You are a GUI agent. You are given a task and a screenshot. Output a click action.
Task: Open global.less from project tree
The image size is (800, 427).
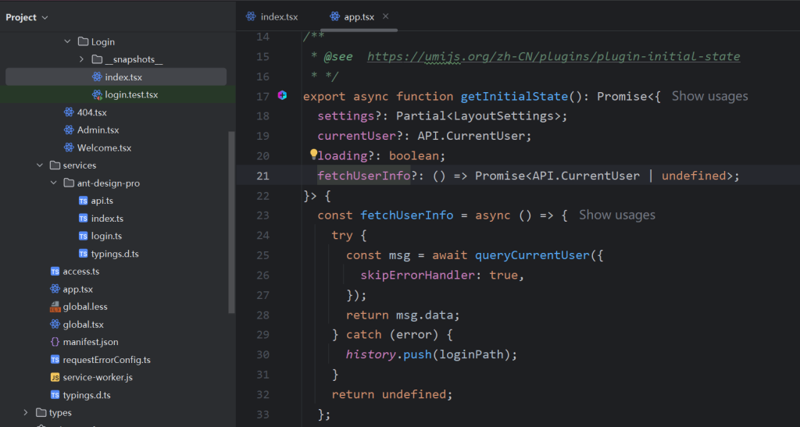tap(85, 307)
